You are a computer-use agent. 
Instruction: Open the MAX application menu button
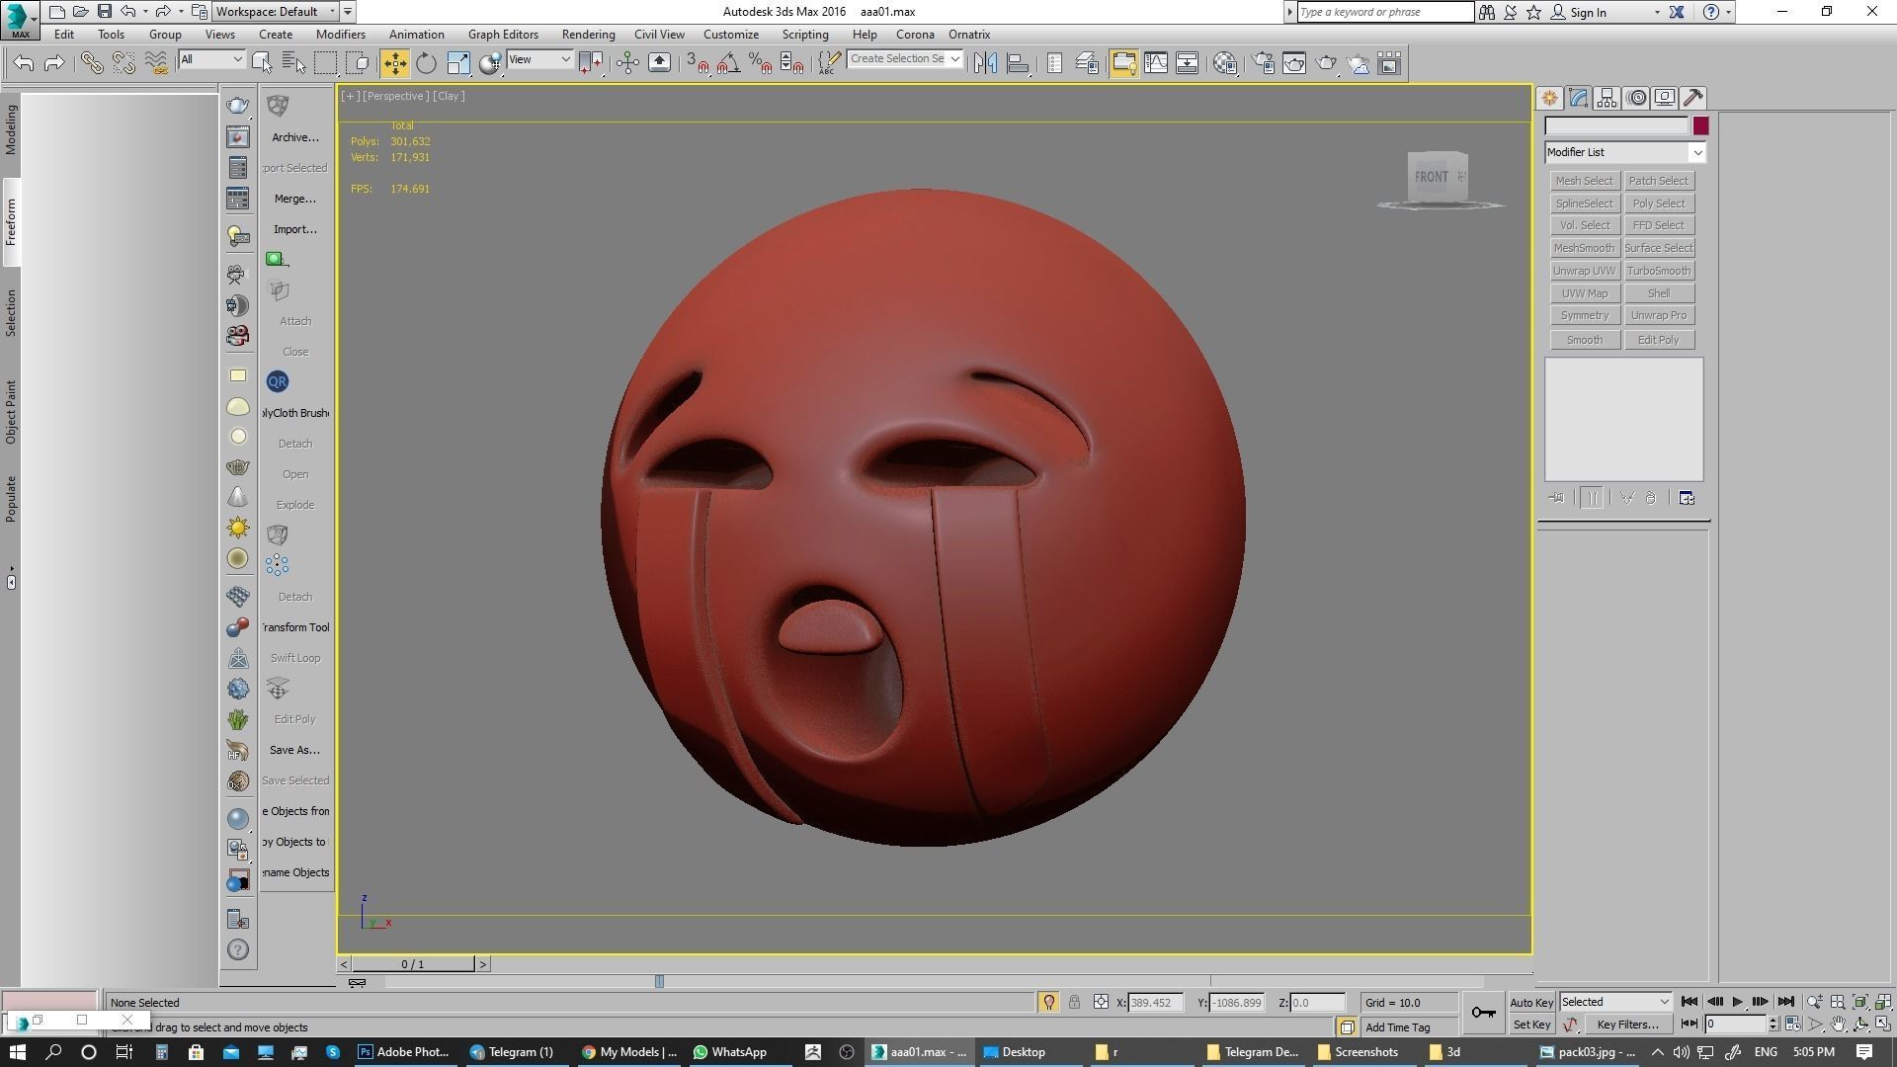[20, 20]
